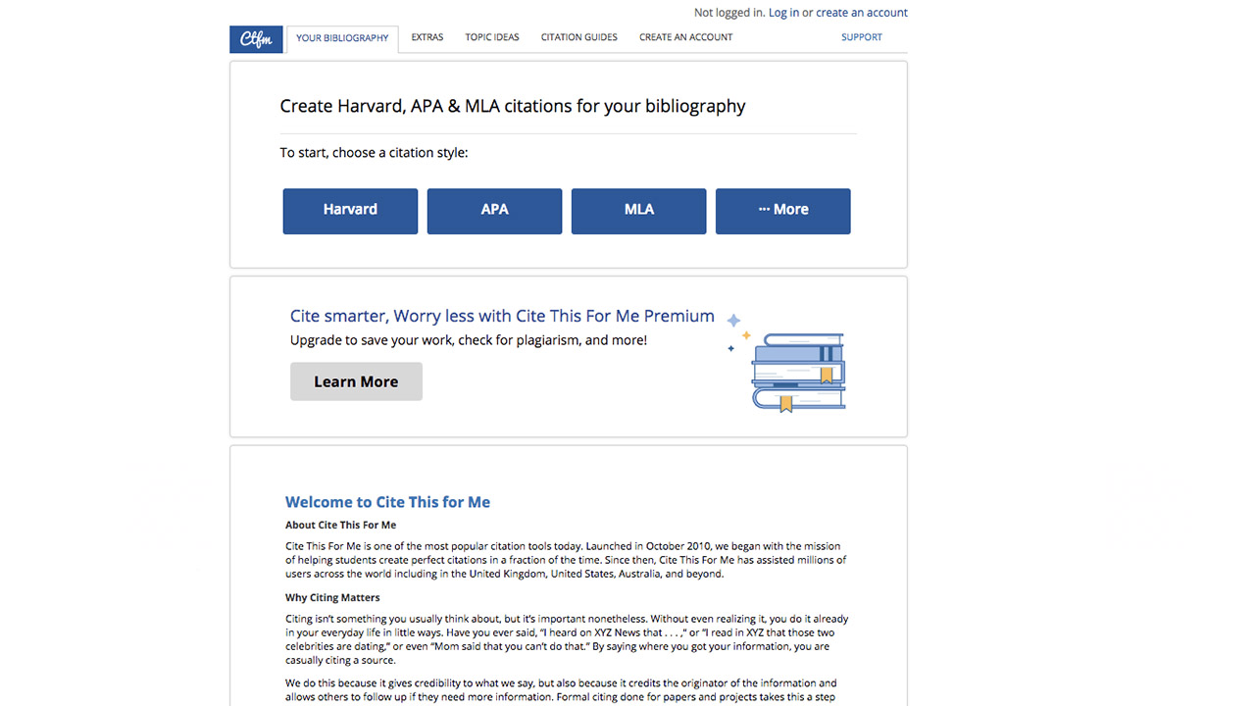Choose the Harvard citation style
Image resolution: width=1255 pixels, height=706 pixels.
pyautogui.click(x=350, y=211)
